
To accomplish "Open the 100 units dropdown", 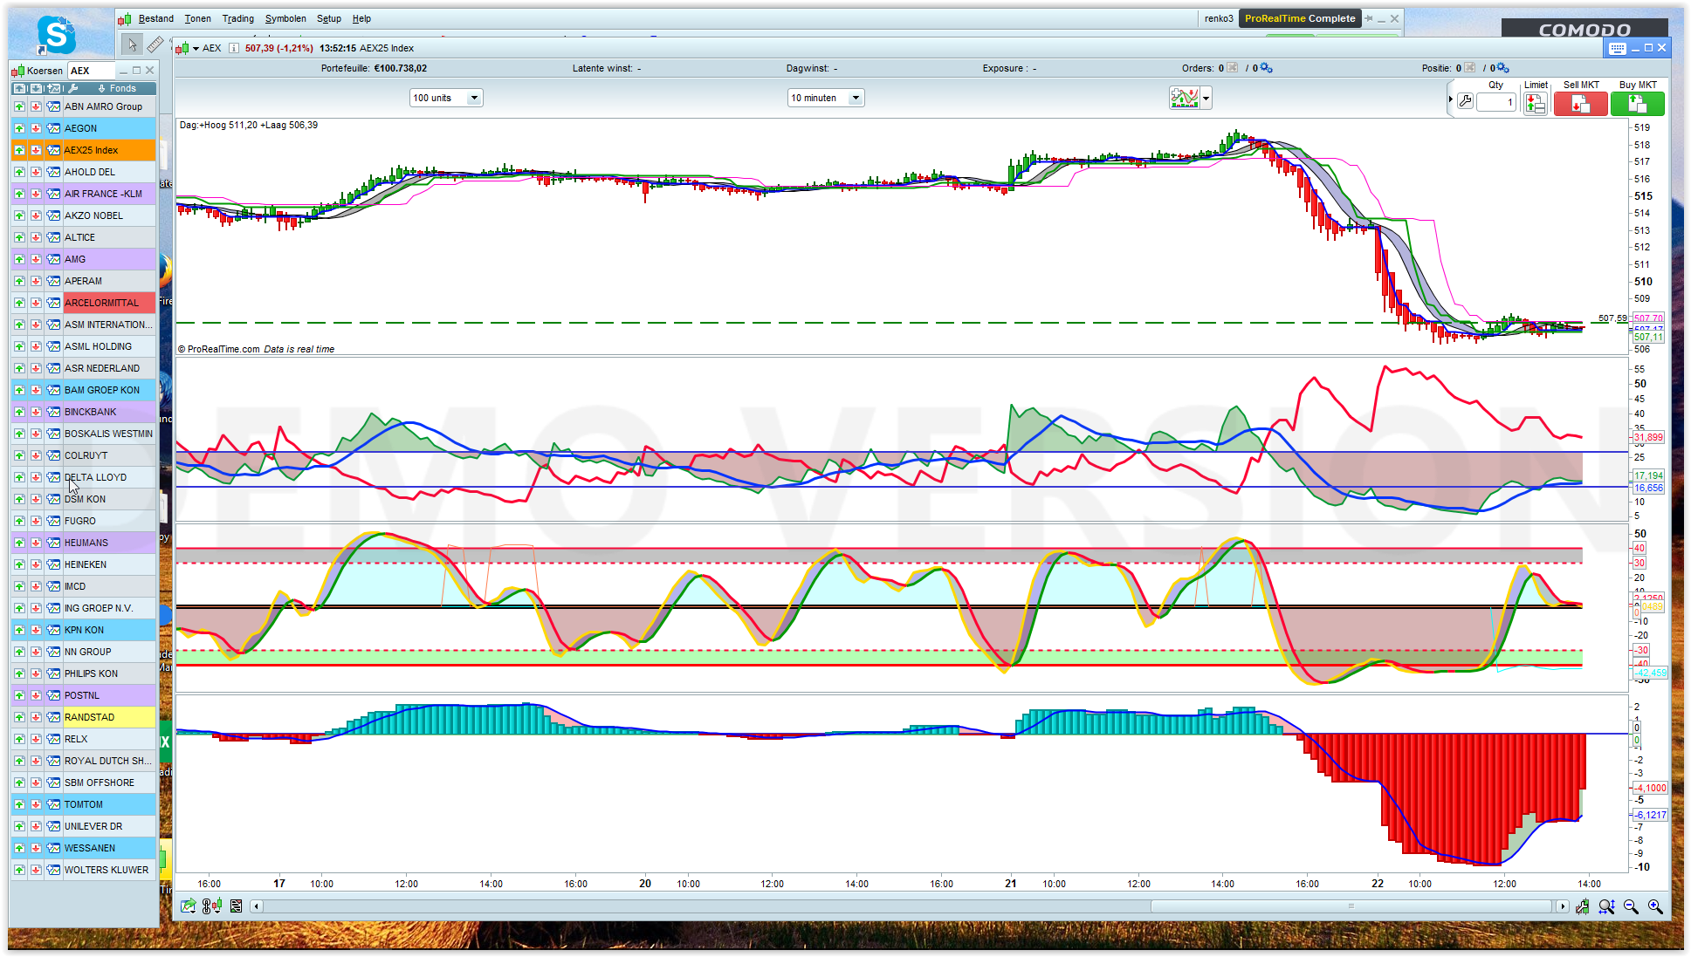I will (x=474, y=98).
